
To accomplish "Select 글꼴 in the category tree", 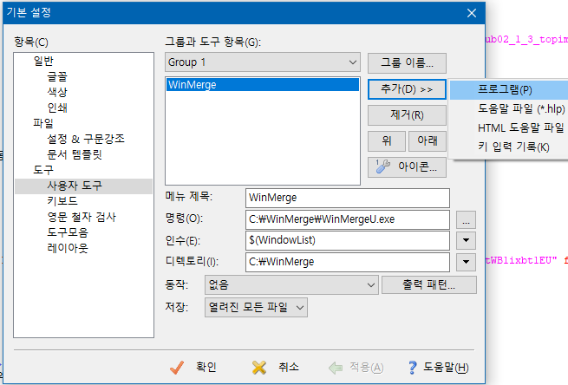I will pyautogui.click(x=57, y=76).
